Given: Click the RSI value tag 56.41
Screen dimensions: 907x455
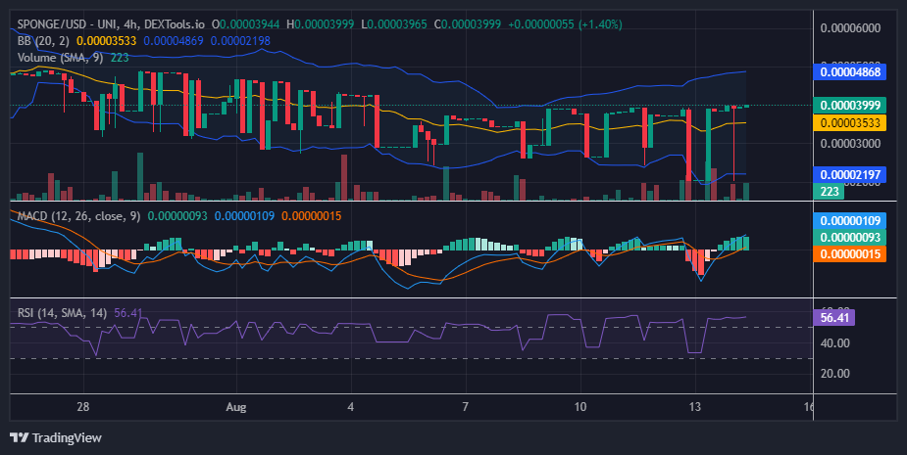Looking at the screenshot, I should tap(833, 318).
